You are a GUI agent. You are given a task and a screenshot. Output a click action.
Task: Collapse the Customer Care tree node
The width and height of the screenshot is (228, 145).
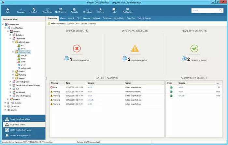13,52
